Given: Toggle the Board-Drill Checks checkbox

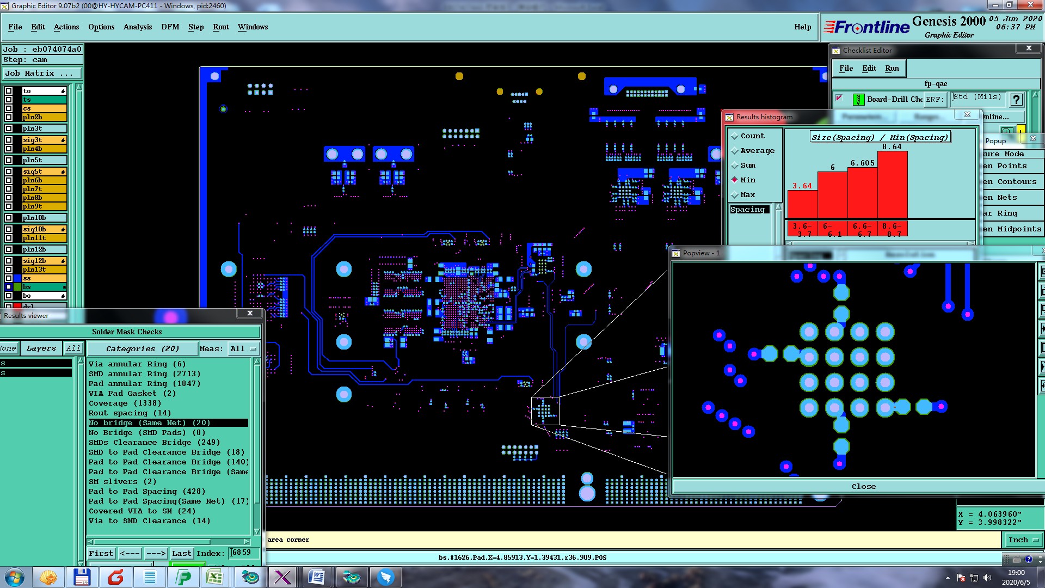Looking at the screenshot, I should tap(839, 99).
